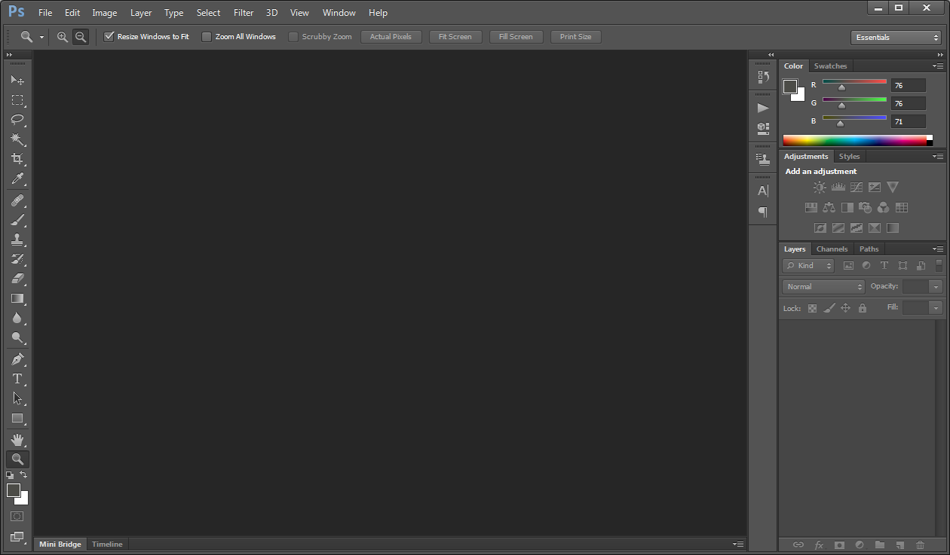
Task: Select the Horizontal Type tool
Action: coord(17,379)
